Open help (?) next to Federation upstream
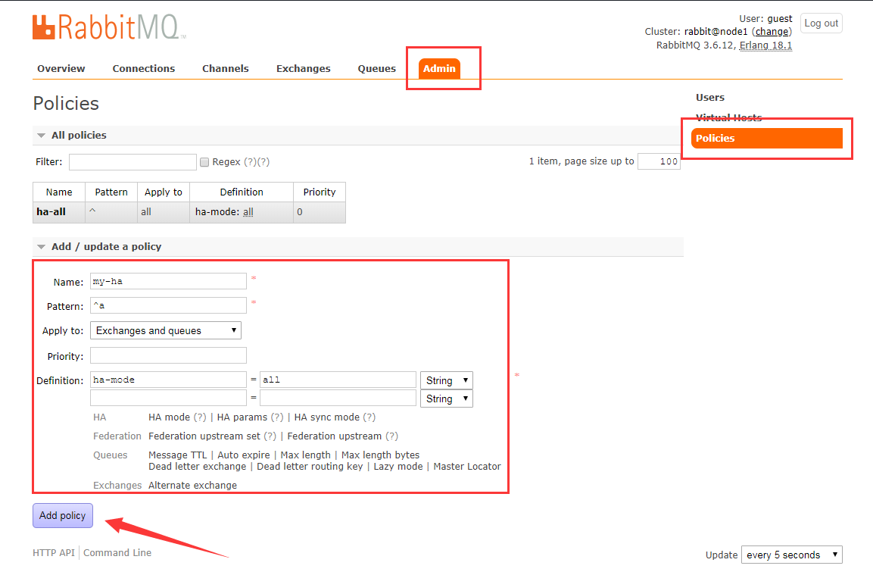 (x=392, y=436)
